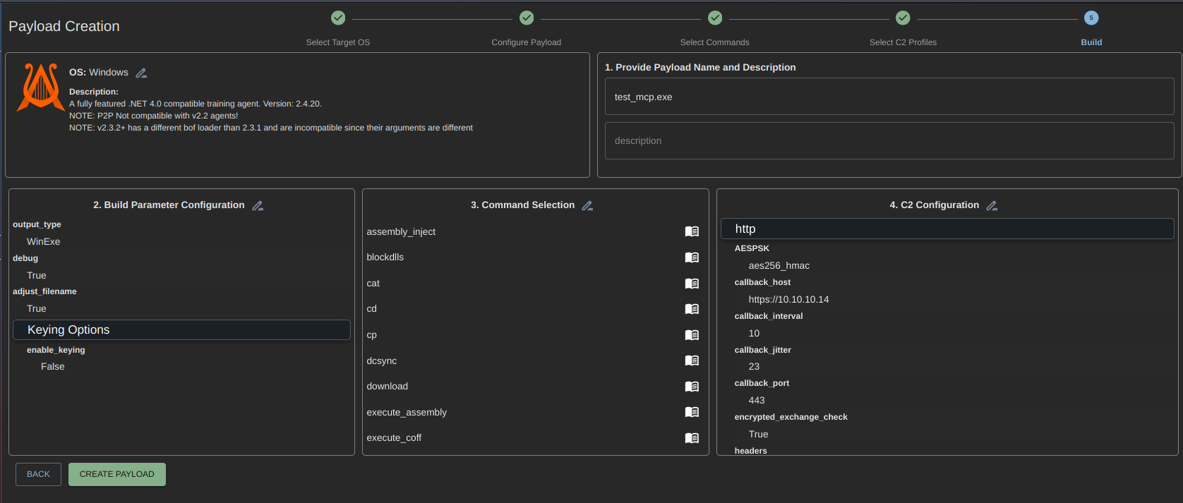1183x503 pixels.
Task: Click the Build step label
Action: pos(1091,42)
